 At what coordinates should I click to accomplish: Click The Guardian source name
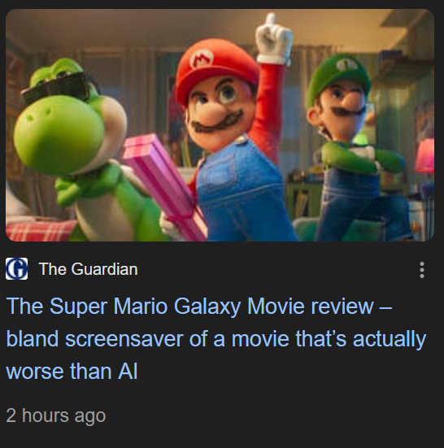89,269
